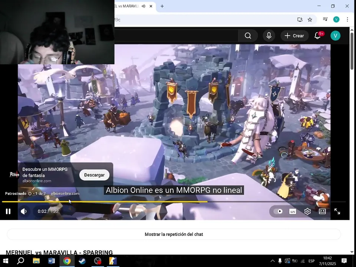356x267 pixels.
Task: Click the Descargar ad button
Action: (95, 175)
